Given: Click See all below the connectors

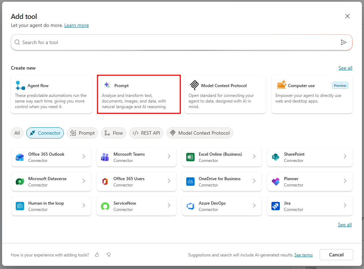Looking at the screenshot, I should (x=344, y=225).
